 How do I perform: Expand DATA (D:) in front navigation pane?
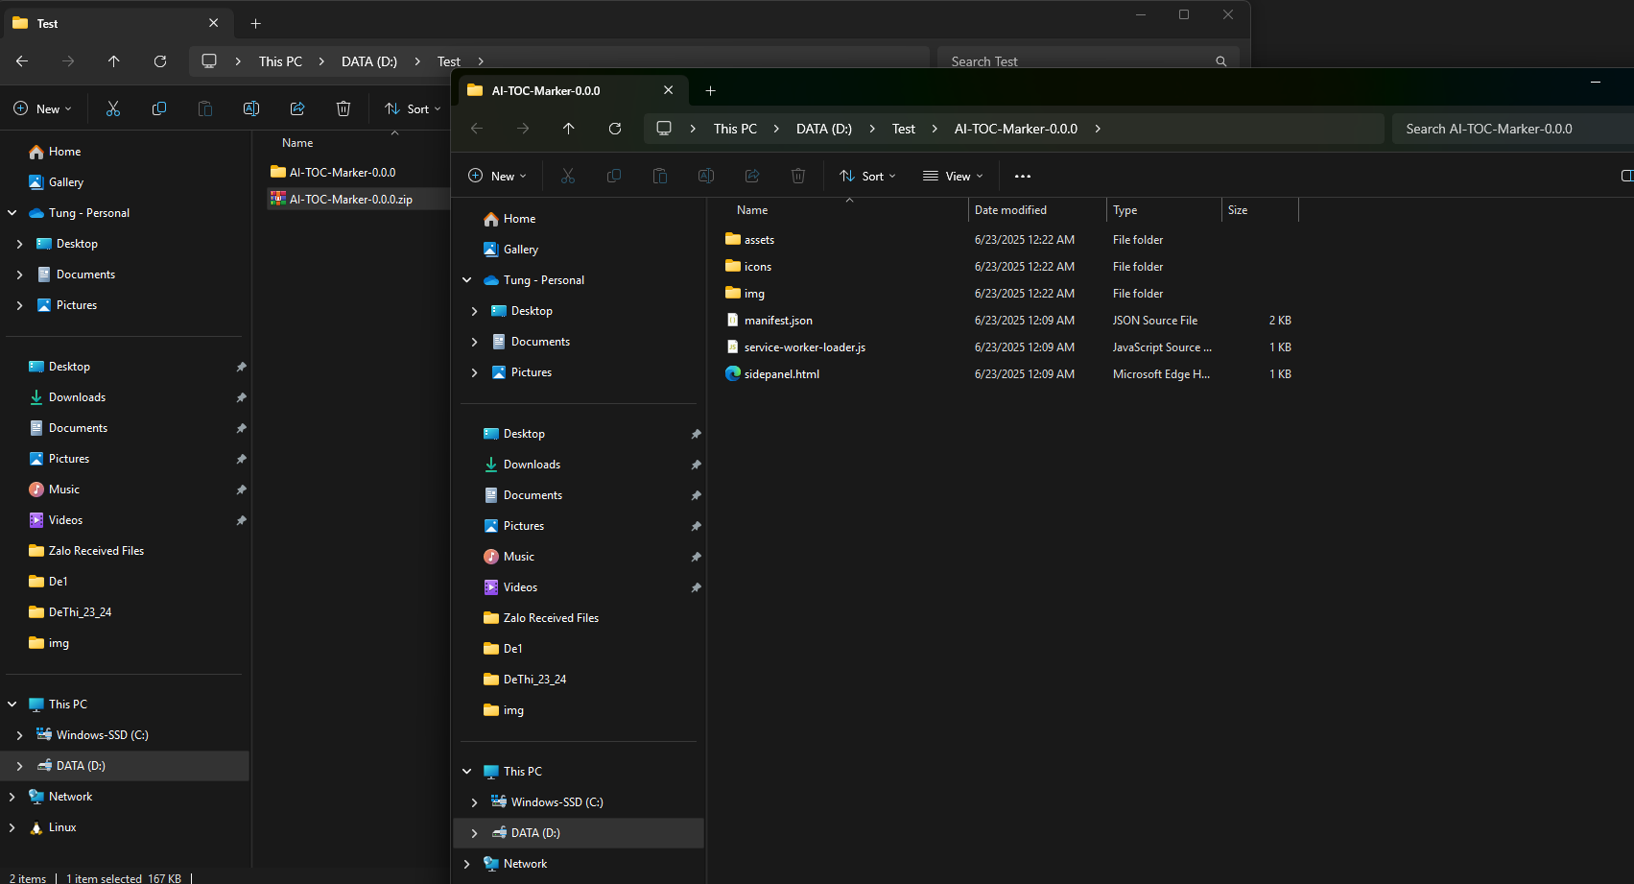click(474, 833)
